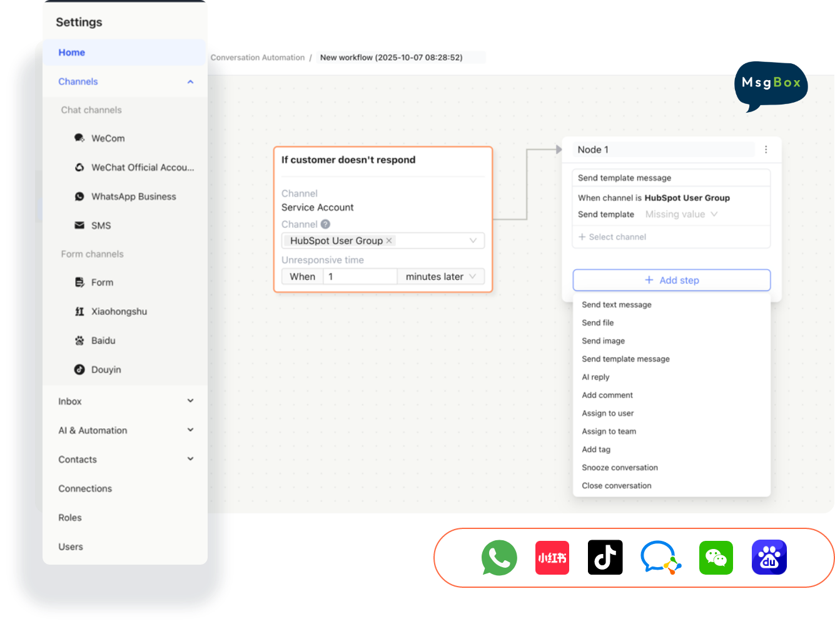Click the green WeChat logo at bottom
This screenshot has height=626, width=835.
(x=716, y=558)
